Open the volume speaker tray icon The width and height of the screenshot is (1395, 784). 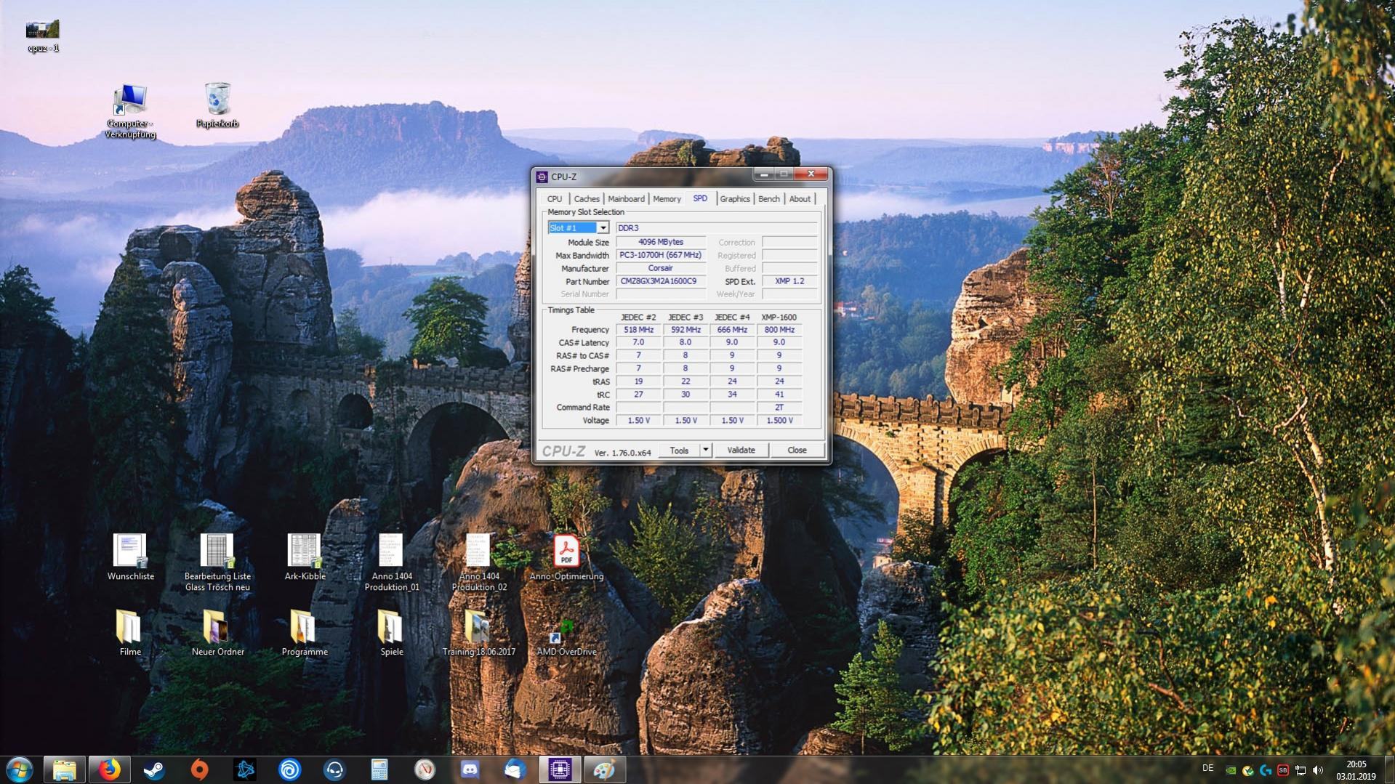coord(1318,770)
